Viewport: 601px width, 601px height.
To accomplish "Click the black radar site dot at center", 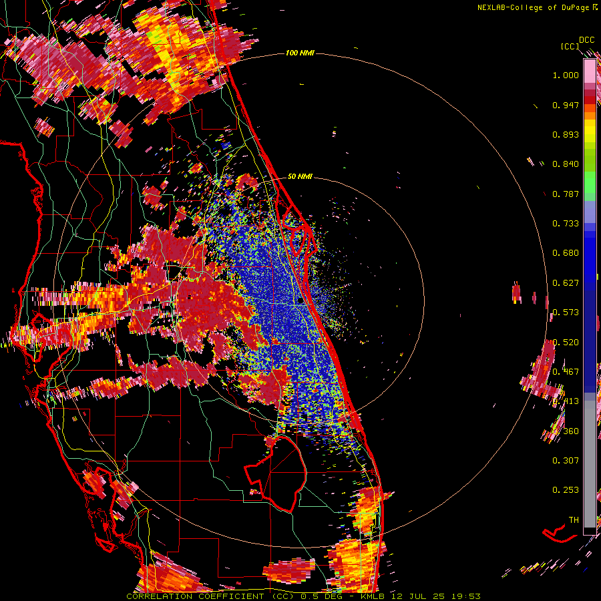I will point(300,301).
